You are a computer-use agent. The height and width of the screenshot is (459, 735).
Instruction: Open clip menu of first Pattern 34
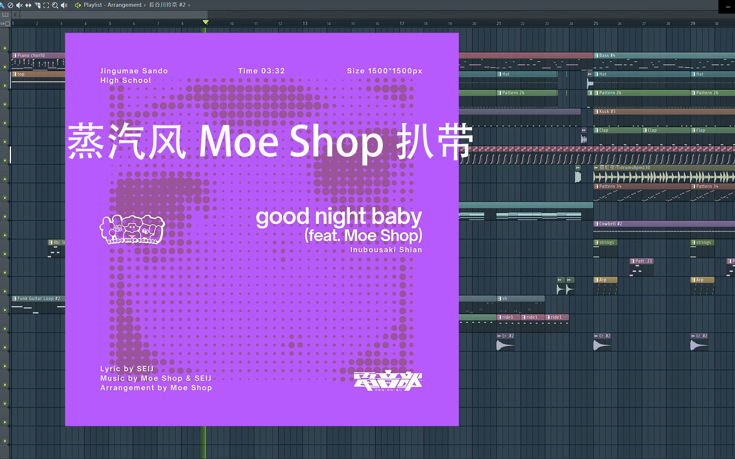pyautogui.click(x=596, y=187)
